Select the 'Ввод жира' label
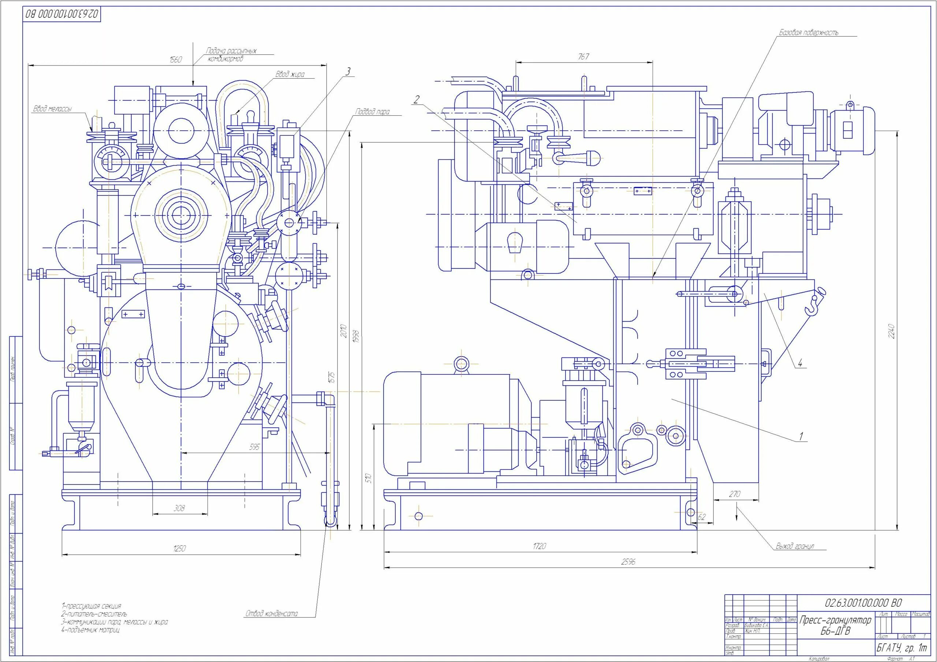Viewport: 937px width, 662px height. click(x=290, y=74)
